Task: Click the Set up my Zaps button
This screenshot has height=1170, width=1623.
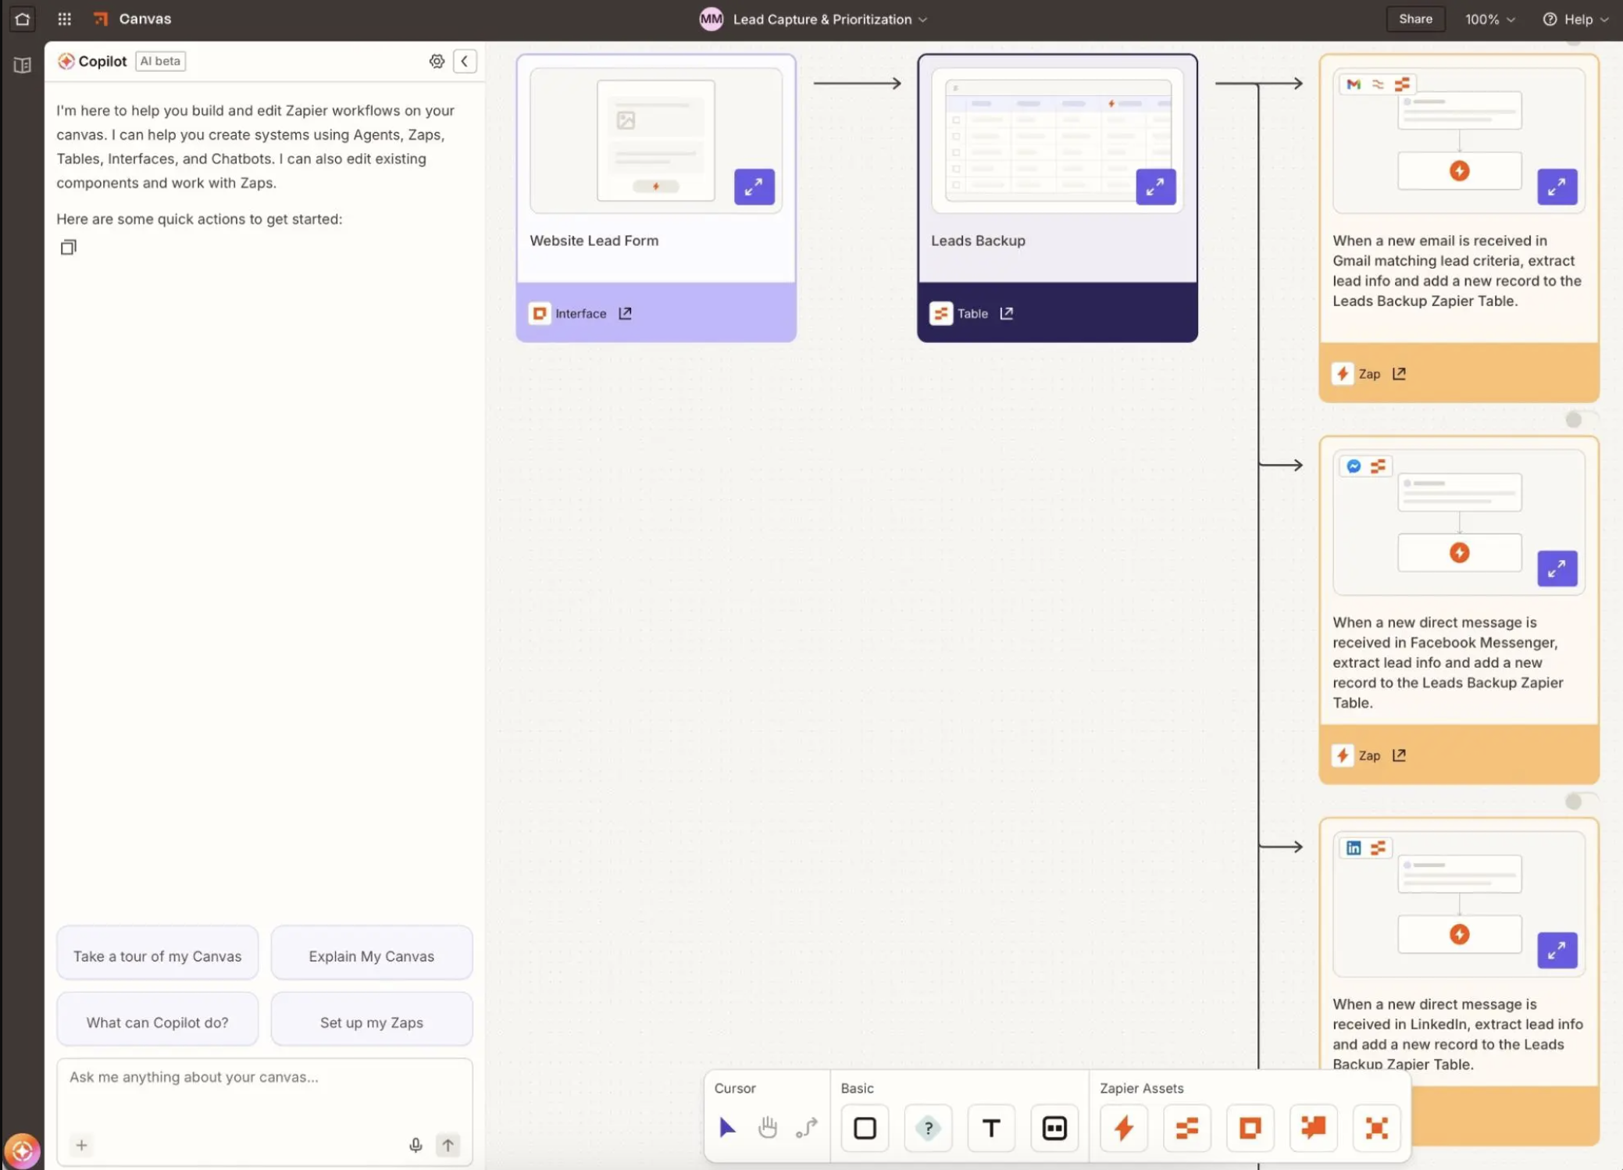Action: 371,1021
